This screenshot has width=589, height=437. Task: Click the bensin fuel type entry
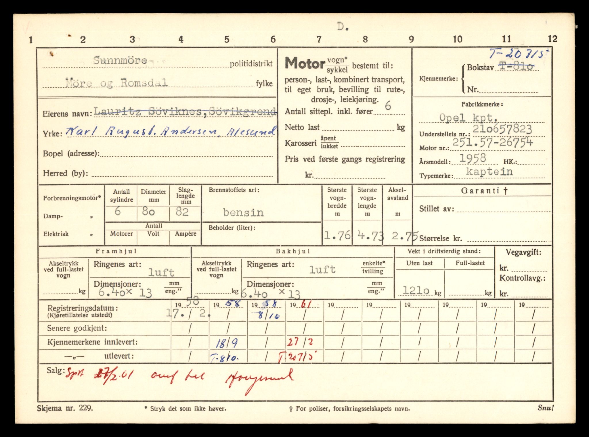243,213
